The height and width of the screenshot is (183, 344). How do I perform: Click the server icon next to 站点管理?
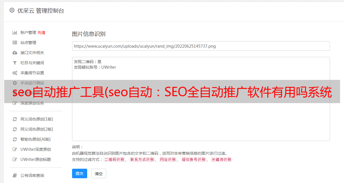(x=15, y=43)
